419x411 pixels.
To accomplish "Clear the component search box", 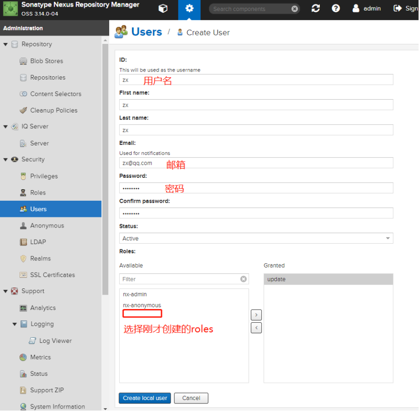I will [294, 9].
